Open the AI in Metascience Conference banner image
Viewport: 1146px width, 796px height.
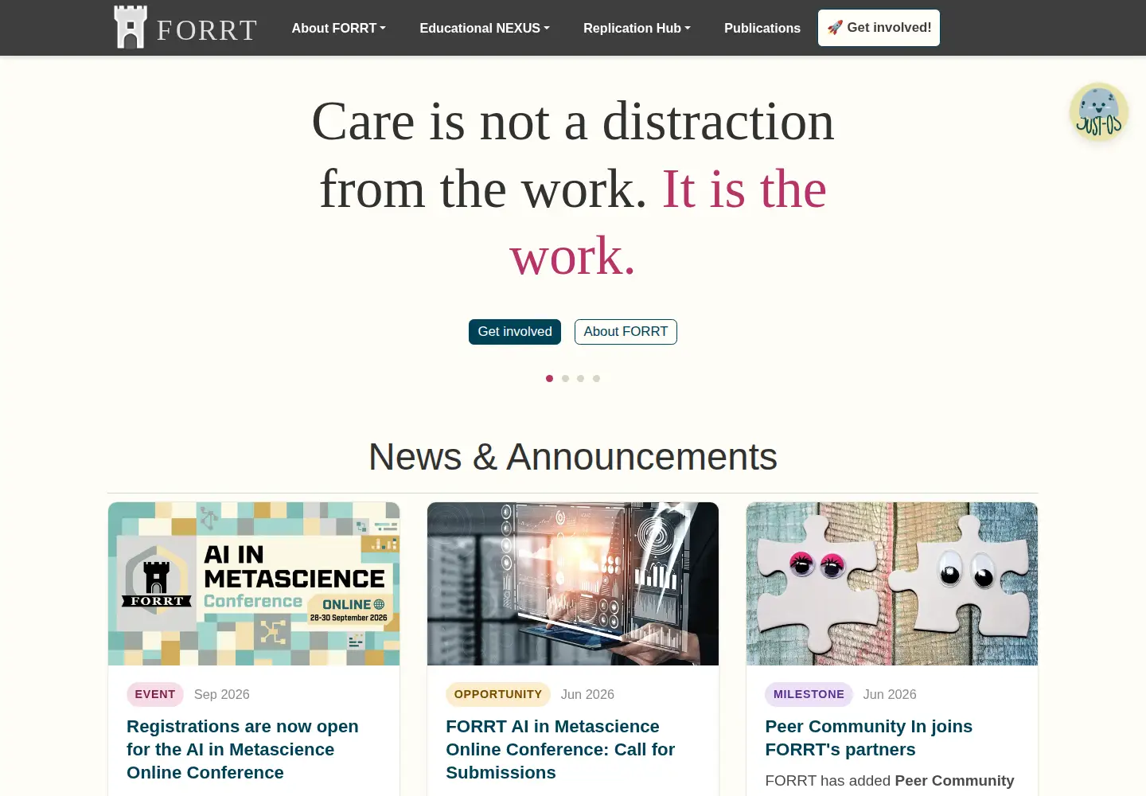click(254, 583)
